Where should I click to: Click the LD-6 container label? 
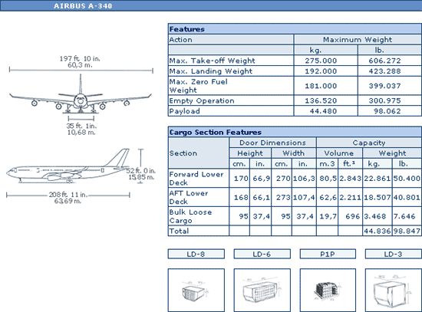click(x=262, y=255)
